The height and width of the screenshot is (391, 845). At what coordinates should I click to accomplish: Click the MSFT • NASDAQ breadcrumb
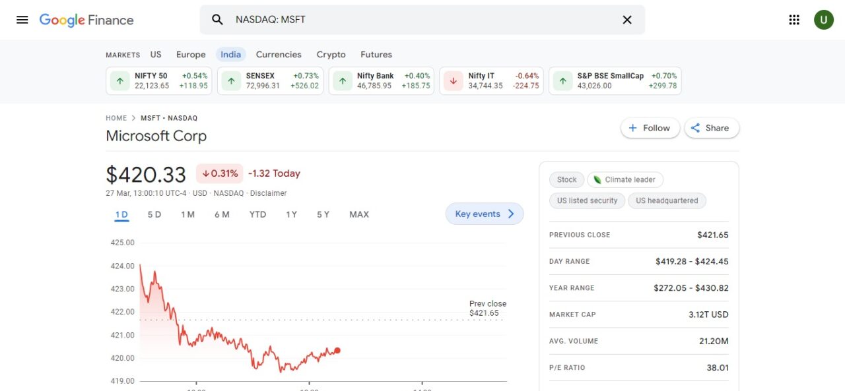pos(169,118)
